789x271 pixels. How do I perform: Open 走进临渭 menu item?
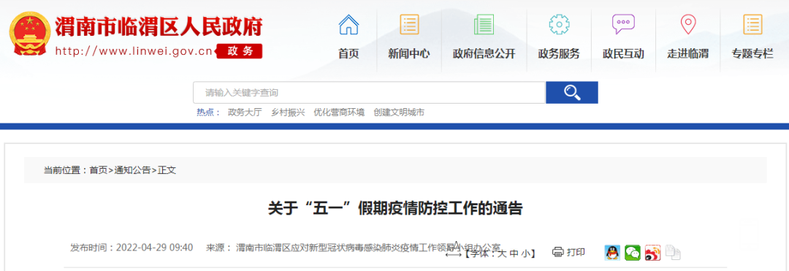point(687,54)
